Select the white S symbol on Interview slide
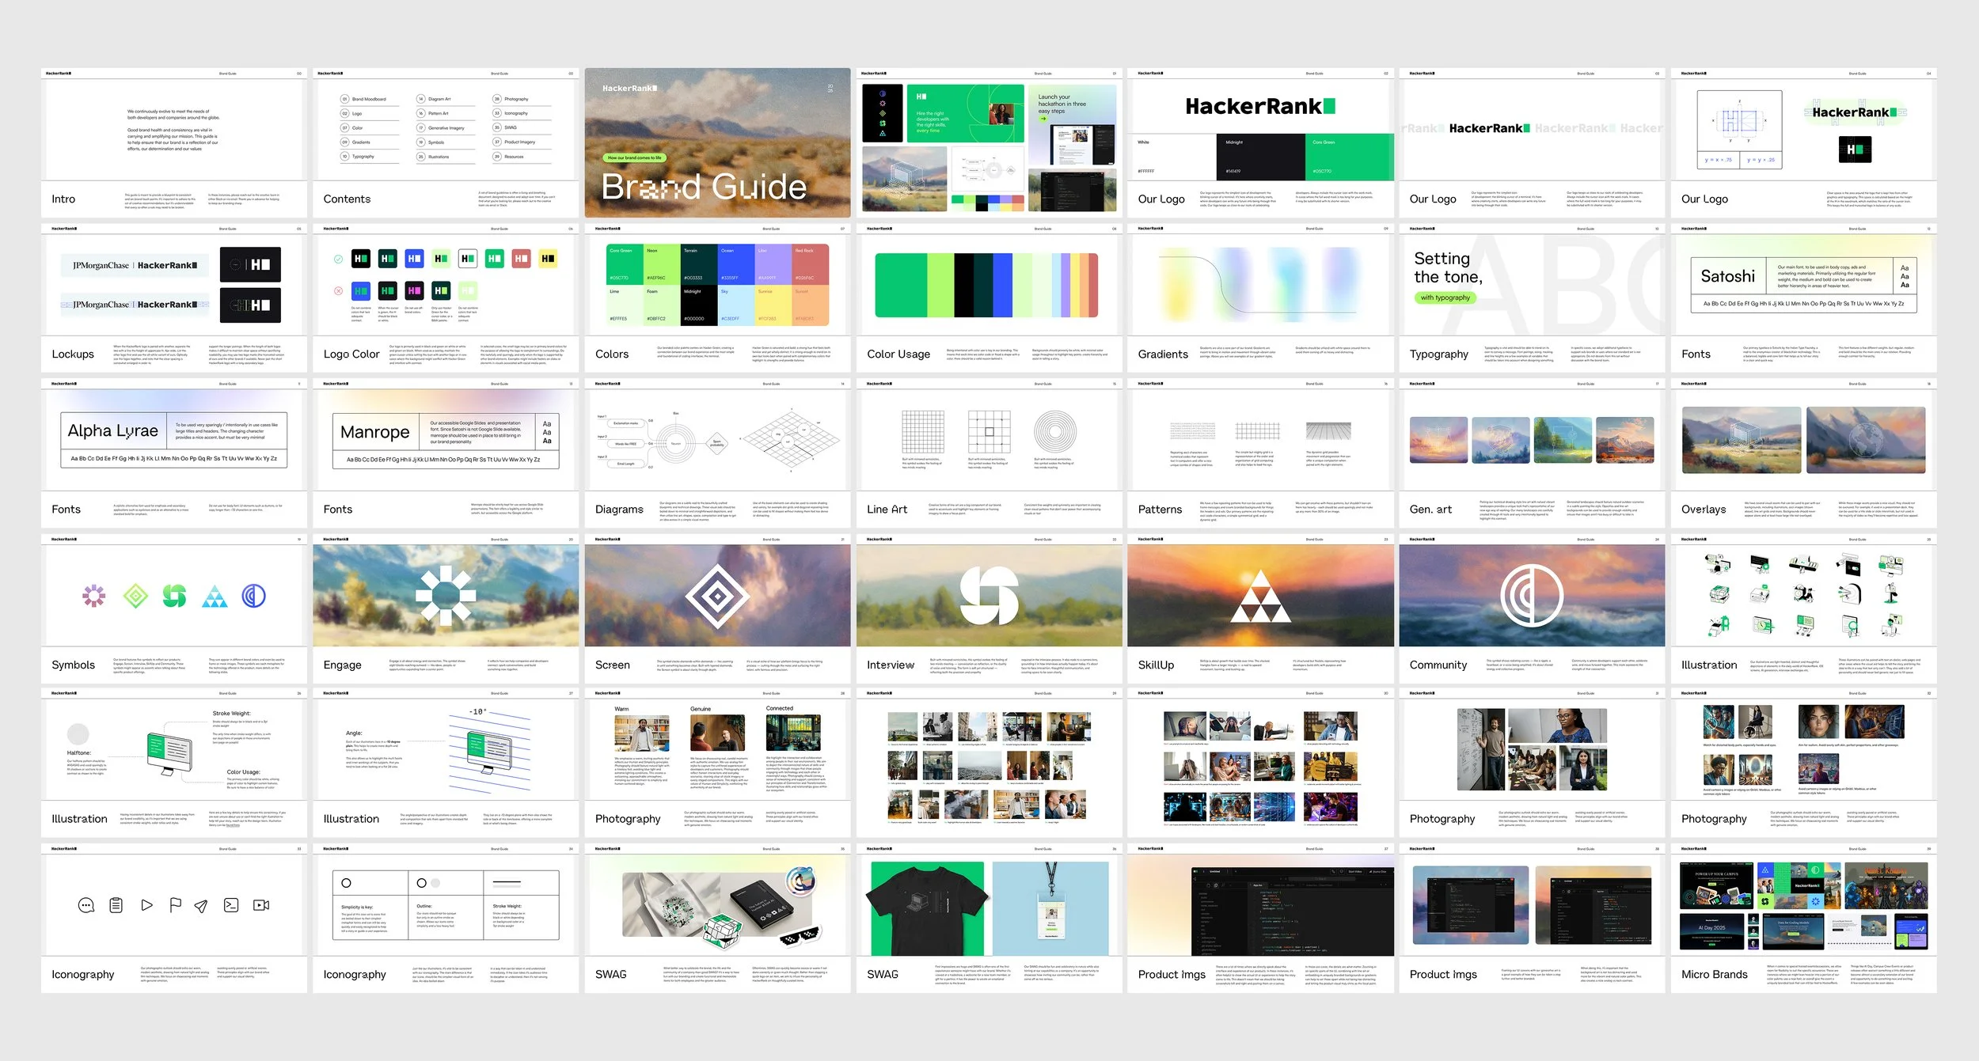 pos(989,596)
